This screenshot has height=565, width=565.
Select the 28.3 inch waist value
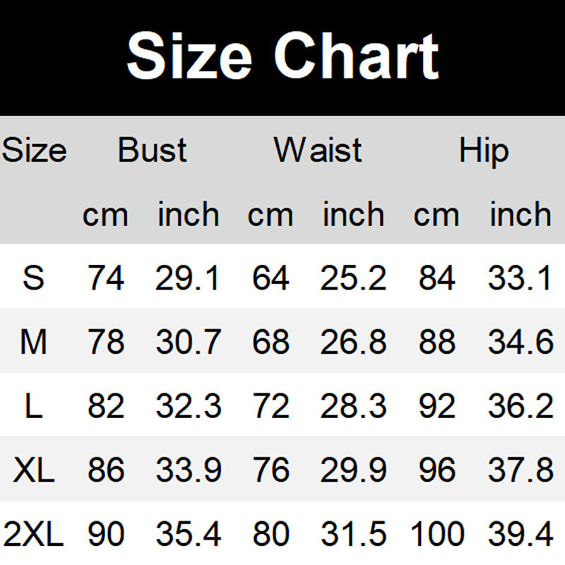tap(353, 406)
